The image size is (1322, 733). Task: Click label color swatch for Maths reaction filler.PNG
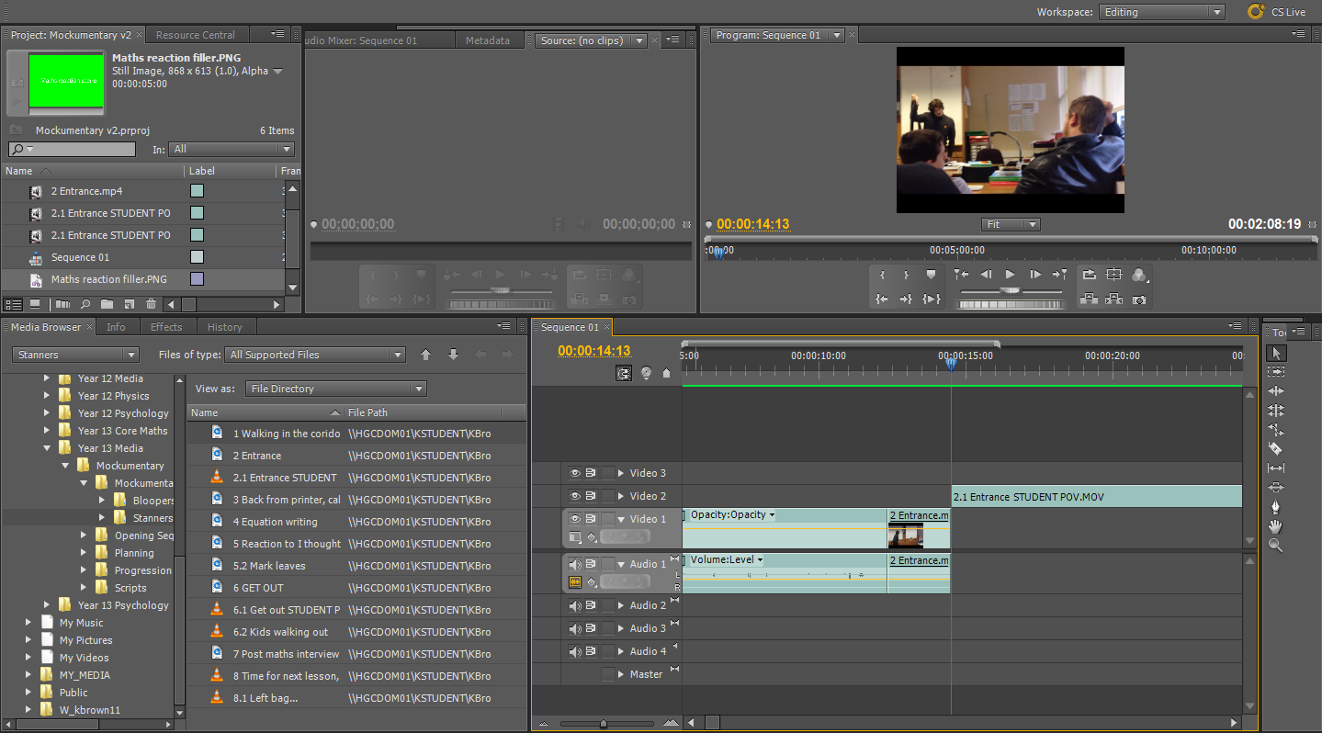point(197,279)
